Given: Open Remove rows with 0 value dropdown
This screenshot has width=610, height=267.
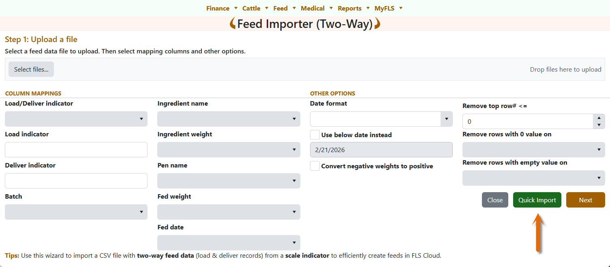Looking at the screenshot, I should (x=533, y=150).
